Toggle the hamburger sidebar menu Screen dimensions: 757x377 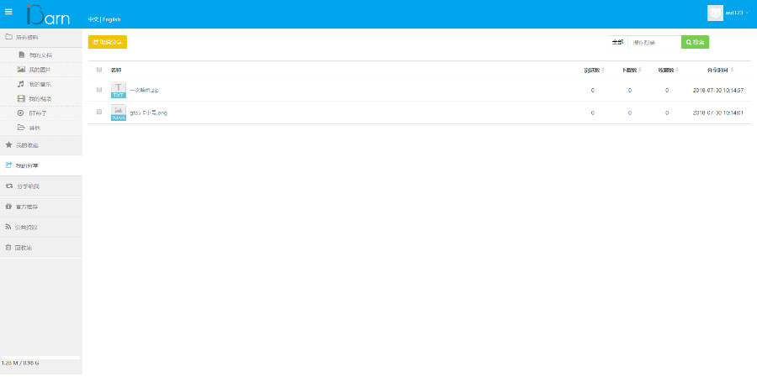coord(8,12)
